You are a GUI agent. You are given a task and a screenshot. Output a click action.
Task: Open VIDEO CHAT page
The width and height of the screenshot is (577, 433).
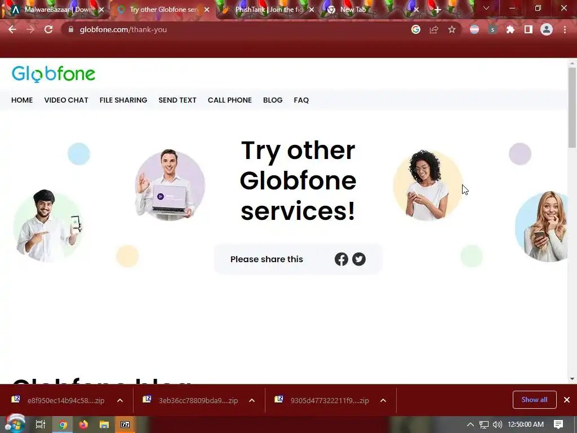click(x=66, y=100)
